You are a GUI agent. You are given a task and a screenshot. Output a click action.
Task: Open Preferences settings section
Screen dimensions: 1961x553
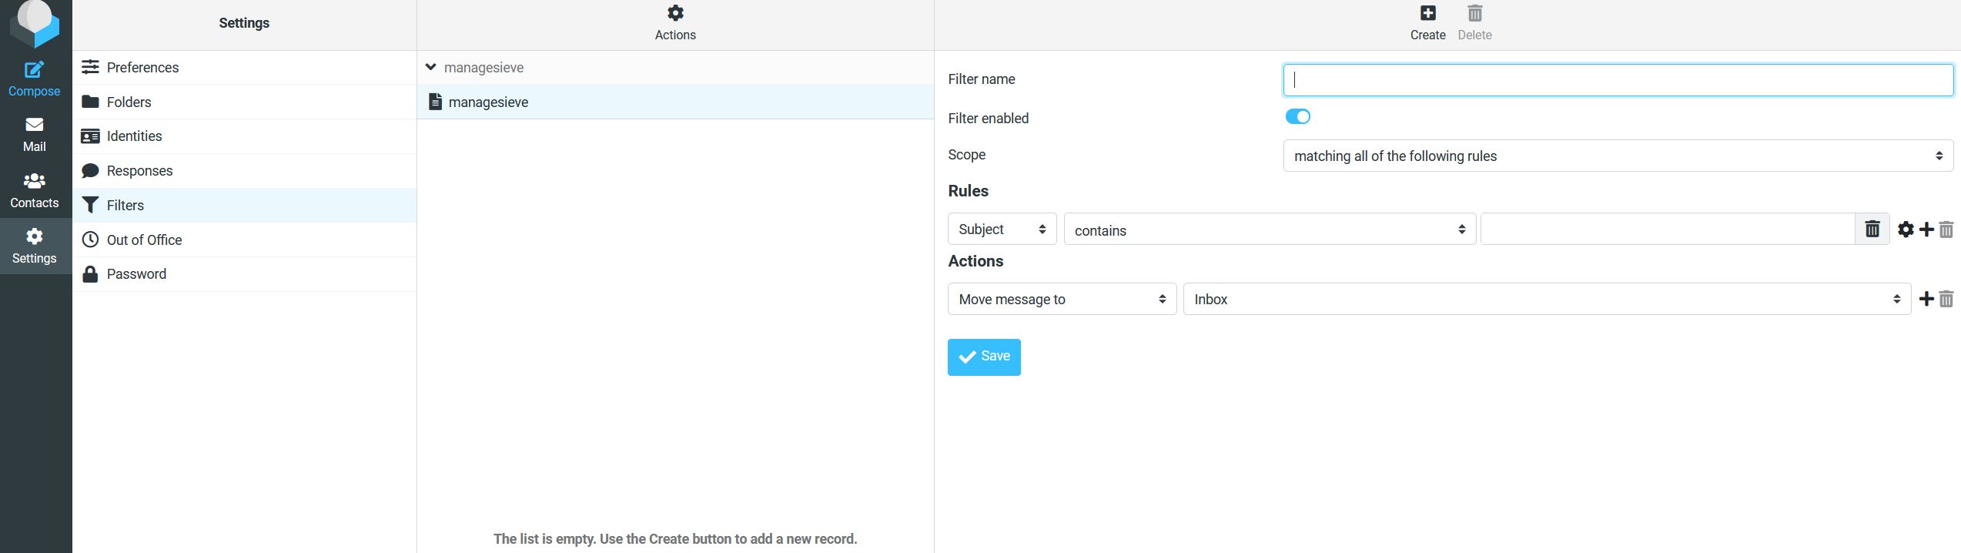(x=142, y=68)
